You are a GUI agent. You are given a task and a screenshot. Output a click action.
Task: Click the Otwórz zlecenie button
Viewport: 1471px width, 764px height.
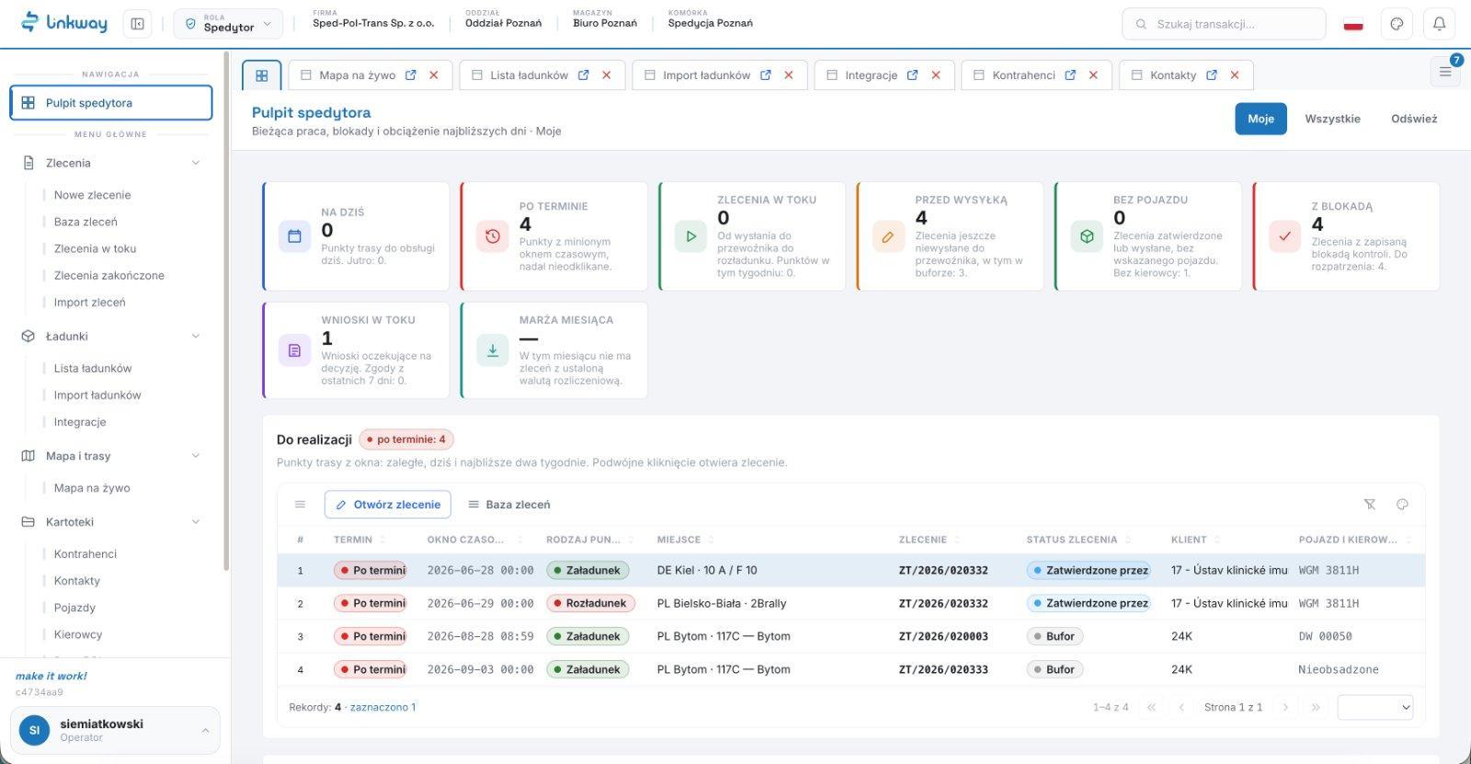tap(388, 505)
